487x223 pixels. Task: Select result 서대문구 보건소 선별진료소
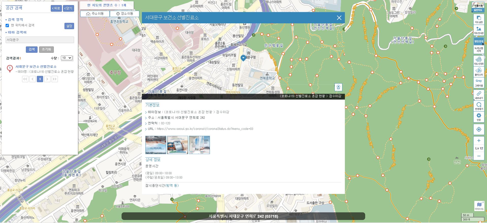[x=36, y=66]
